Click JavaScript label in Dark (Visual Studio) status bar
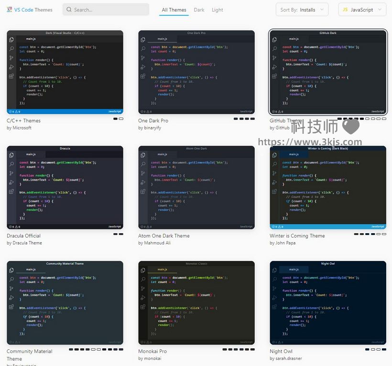392x366 pixels. pyautogui.click(x=115, y=111)
